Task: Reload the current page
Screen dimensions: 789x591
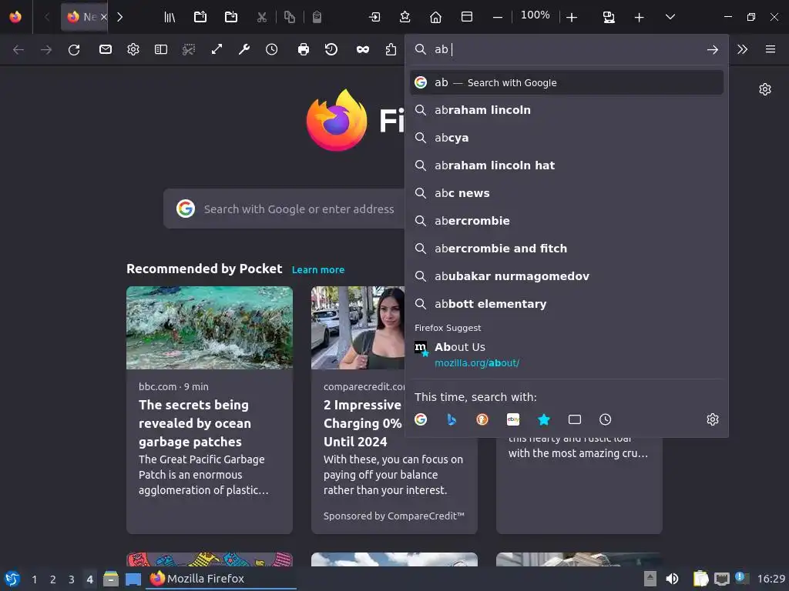Action: pyautogui.click(x=74, y=49)
